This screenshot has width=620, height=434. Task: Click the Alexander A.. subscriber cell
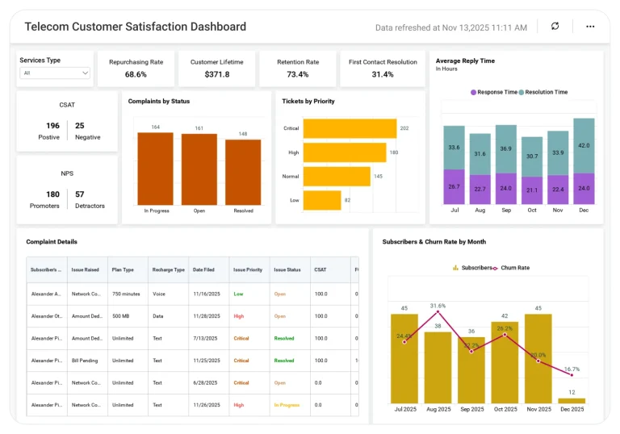(x=47, y=294)
